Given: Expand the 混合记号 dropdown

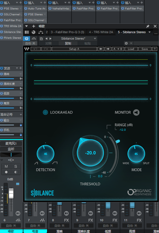Looking at the screenshot, I should pyautogui.click(x=21, y=115).
